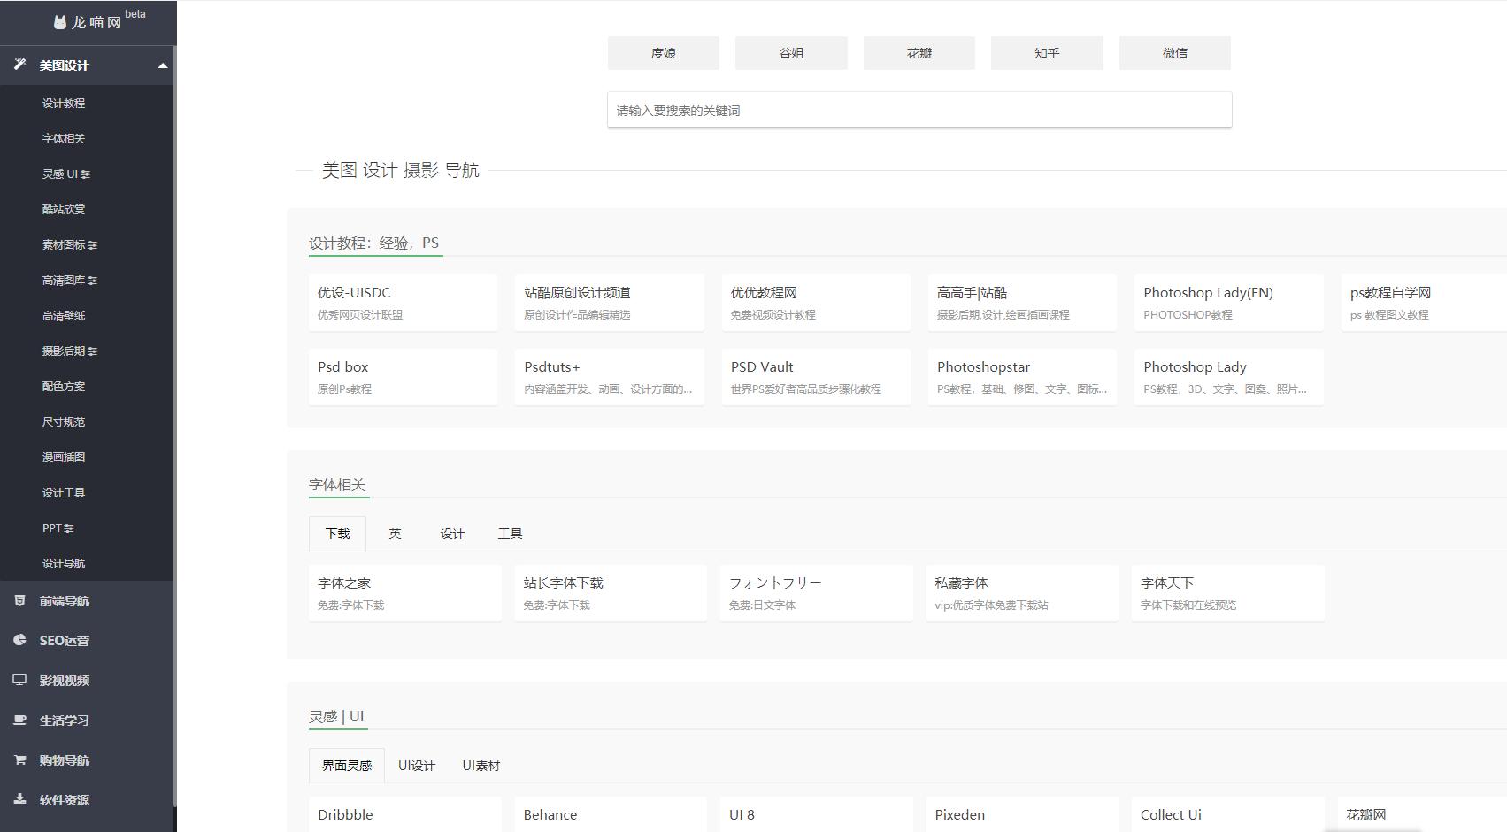Click the 龙喵网 cat logo icon

[x=59, y=22]
